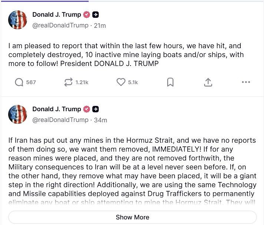Bookmark the first post

170,82
